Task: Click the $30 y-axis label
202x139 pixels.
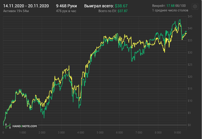Action: 190,53
